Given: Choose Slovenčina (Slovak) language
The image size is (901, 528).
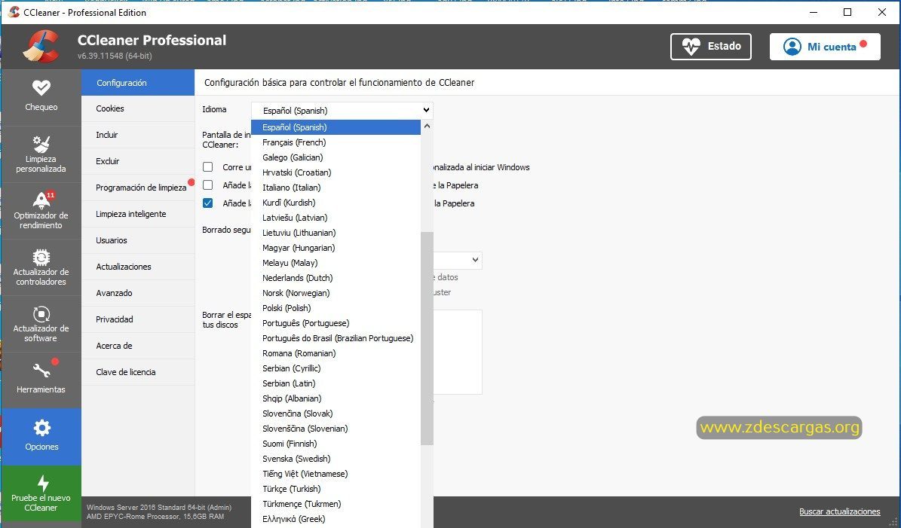Looking at the screenshot, I should (x=336, y=414).
